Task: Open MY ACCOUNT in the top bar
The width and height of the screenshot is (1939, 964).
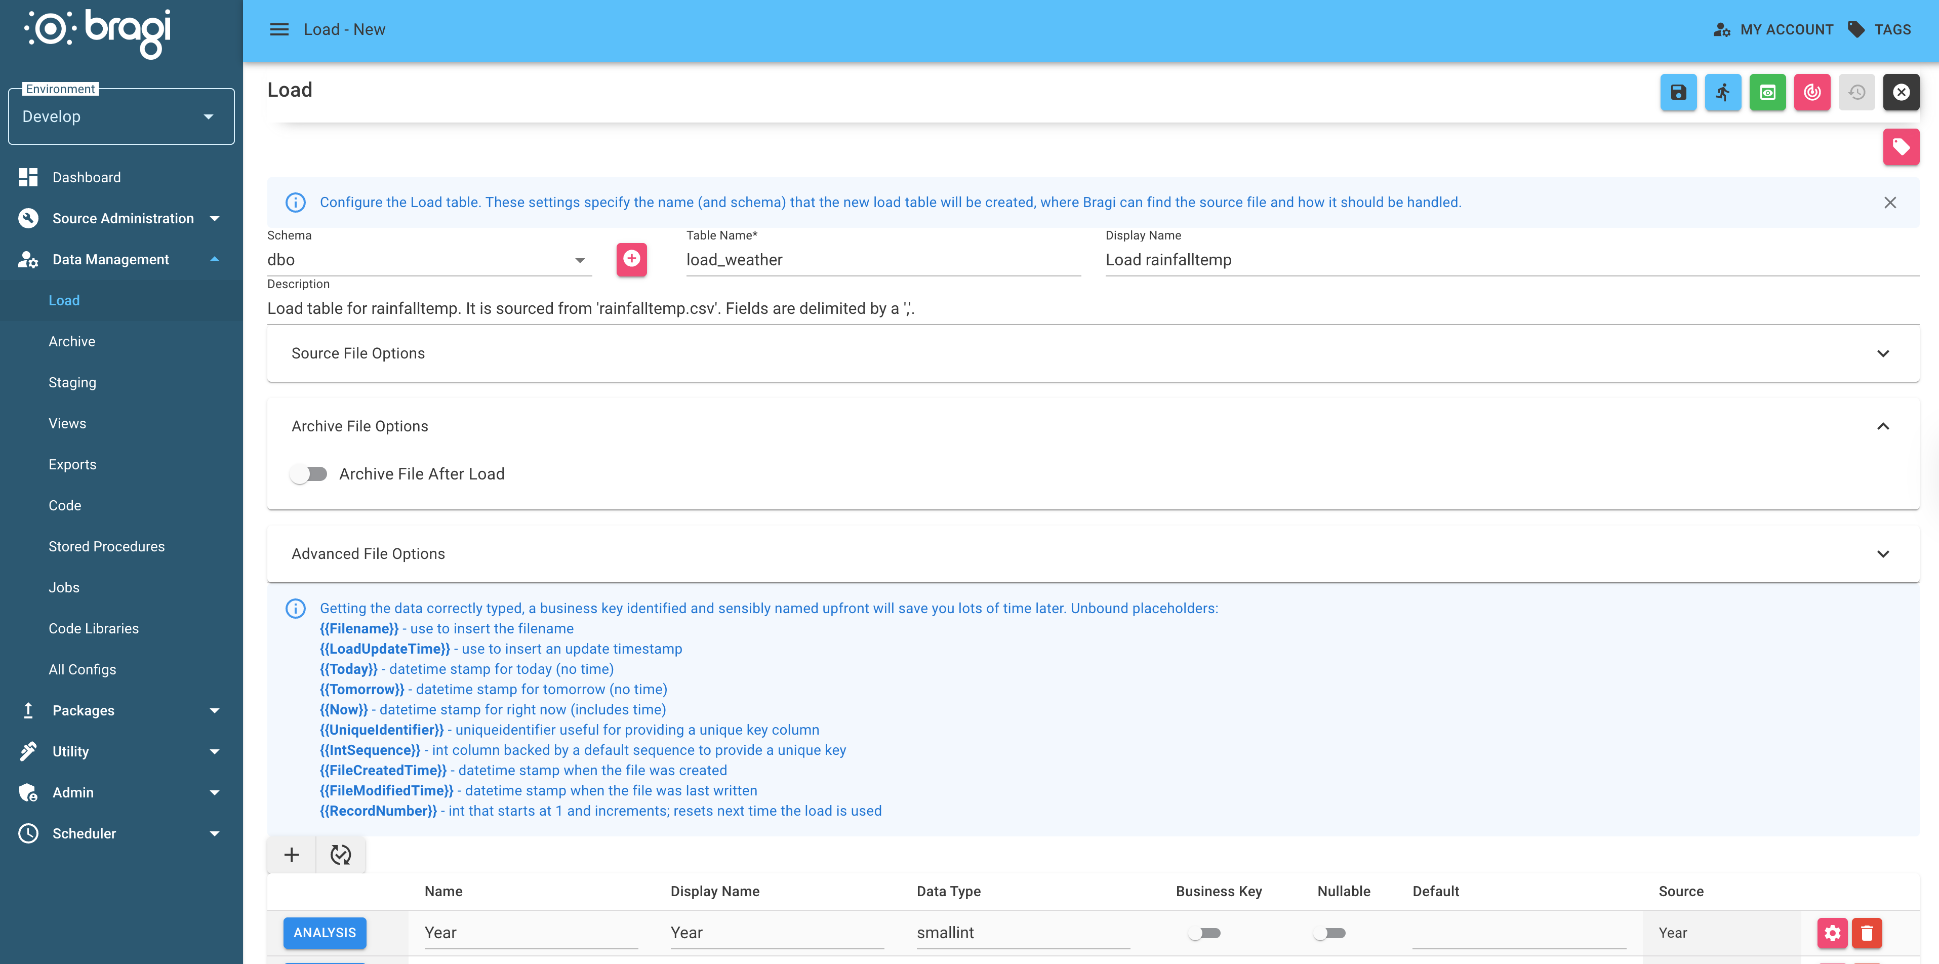Action: click(1772, 29)
